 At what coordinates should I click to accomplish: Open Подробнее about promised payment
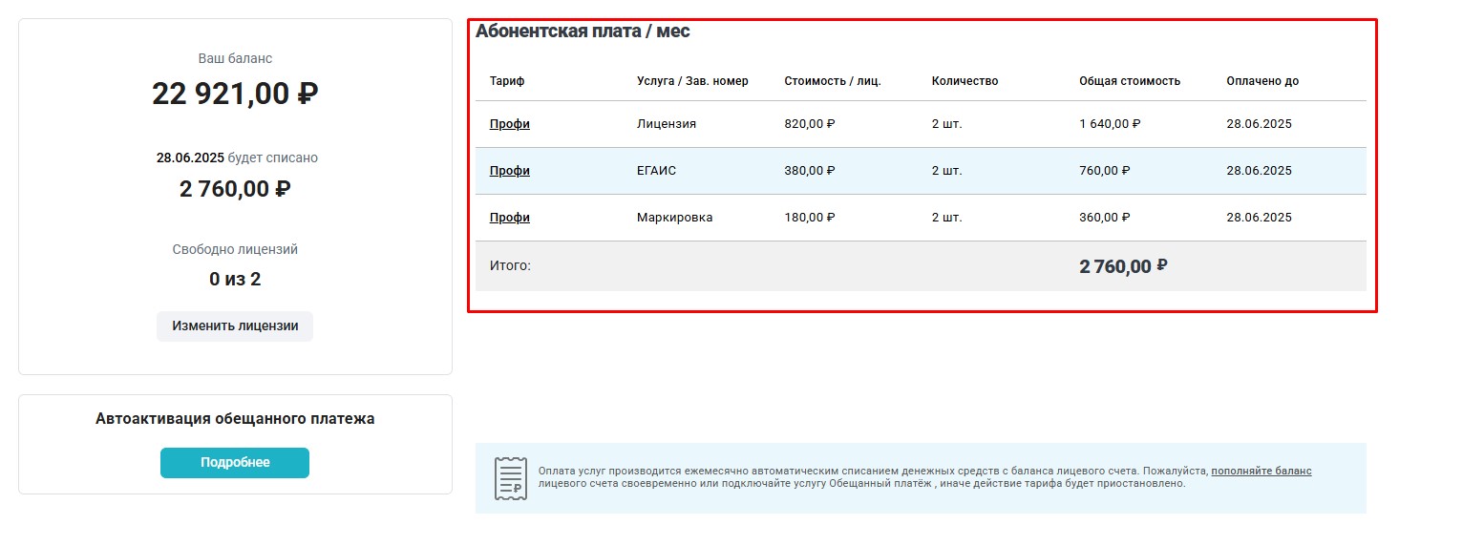click(x=235, y=462)
